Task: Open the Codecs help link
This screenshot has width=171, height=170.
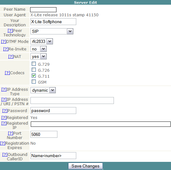Action: [7, 73]
